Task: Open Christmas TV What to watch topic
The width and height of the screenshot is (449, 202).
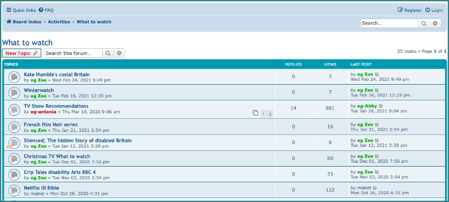Action: point(57,156)
